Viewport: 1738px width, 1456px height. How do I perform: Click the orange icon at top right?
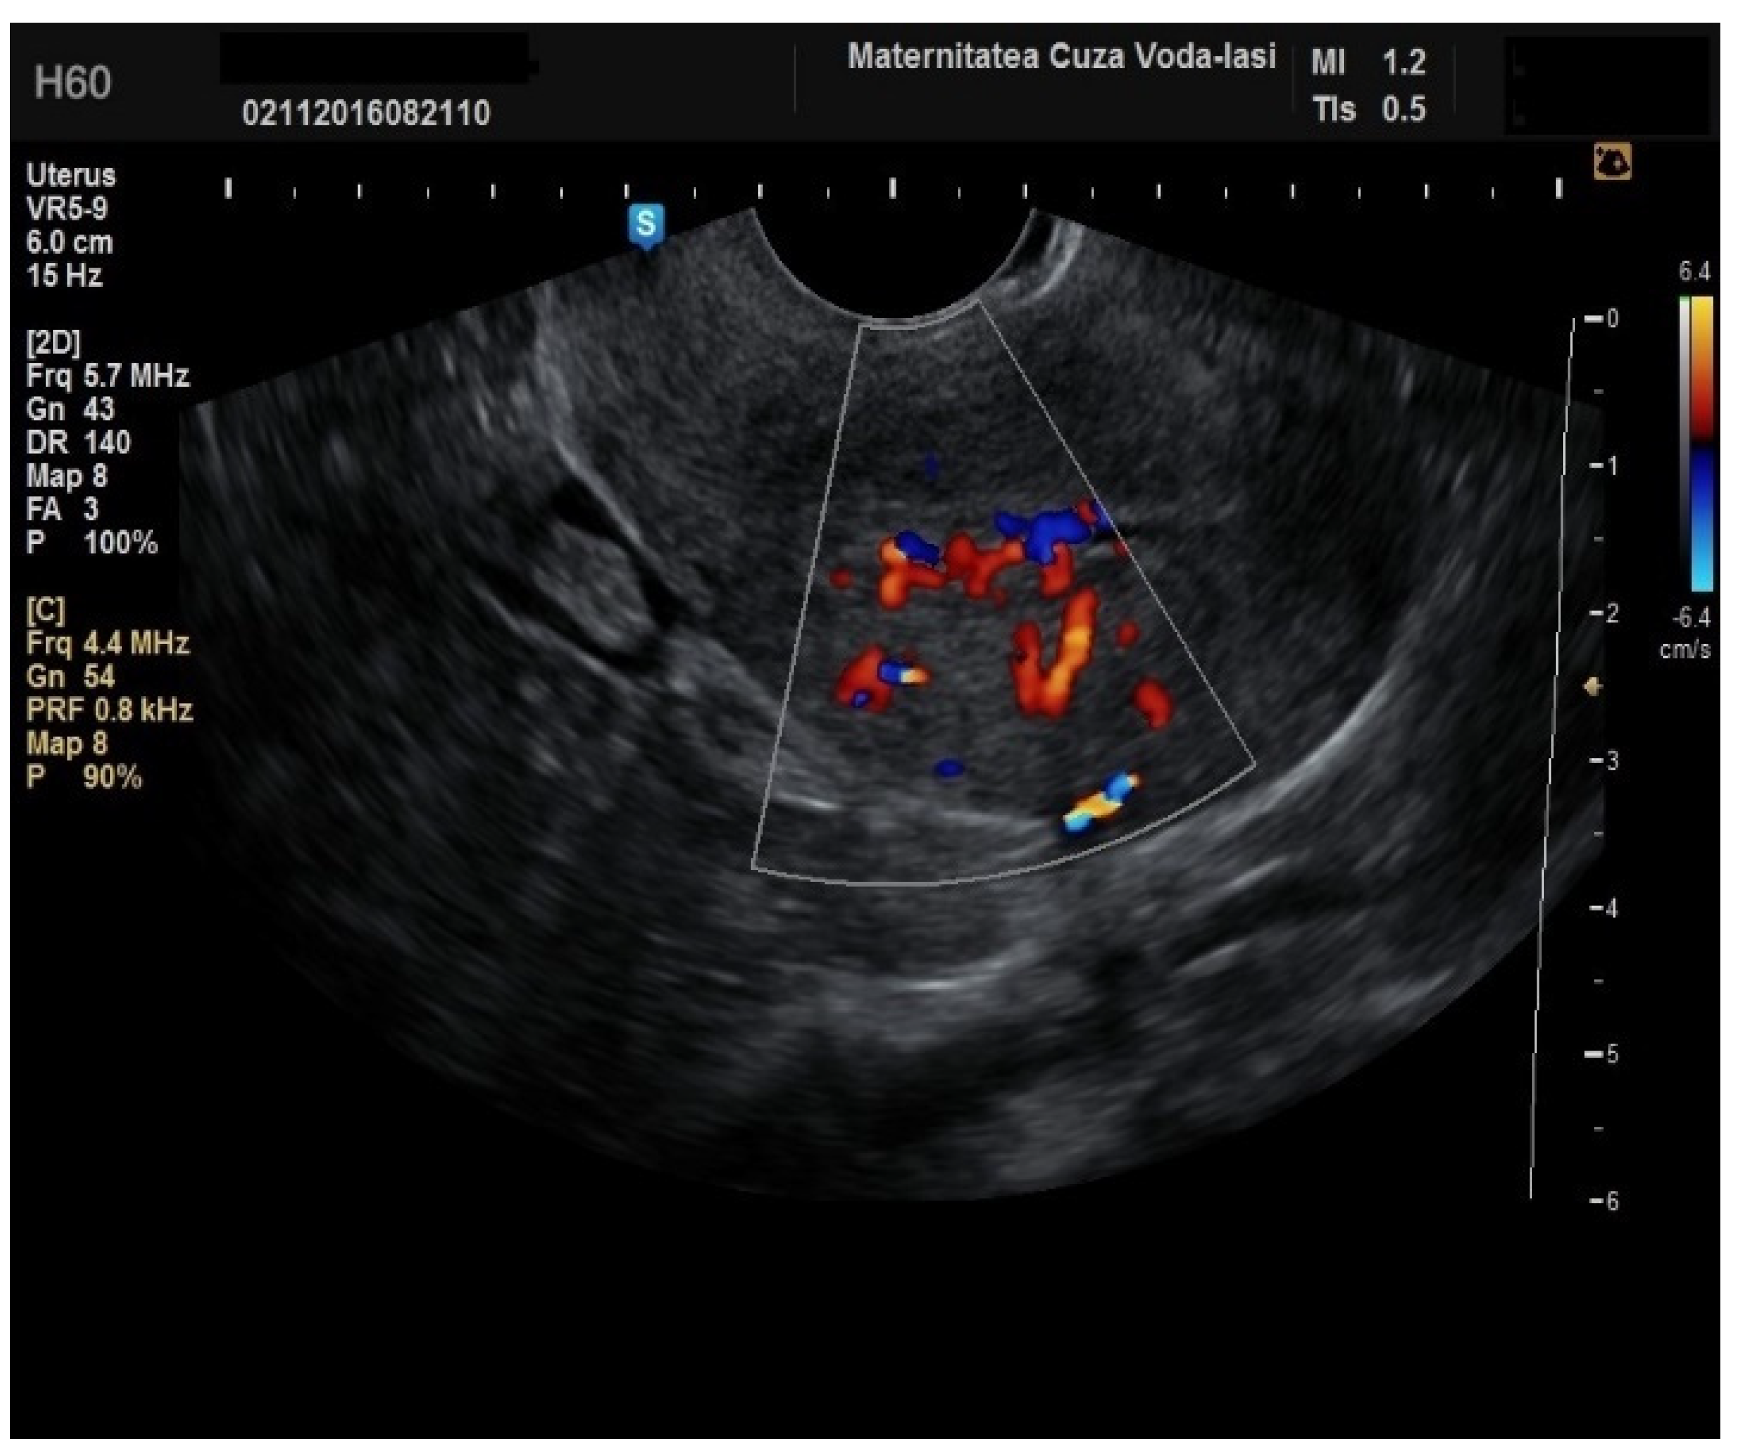point(1612,162)
